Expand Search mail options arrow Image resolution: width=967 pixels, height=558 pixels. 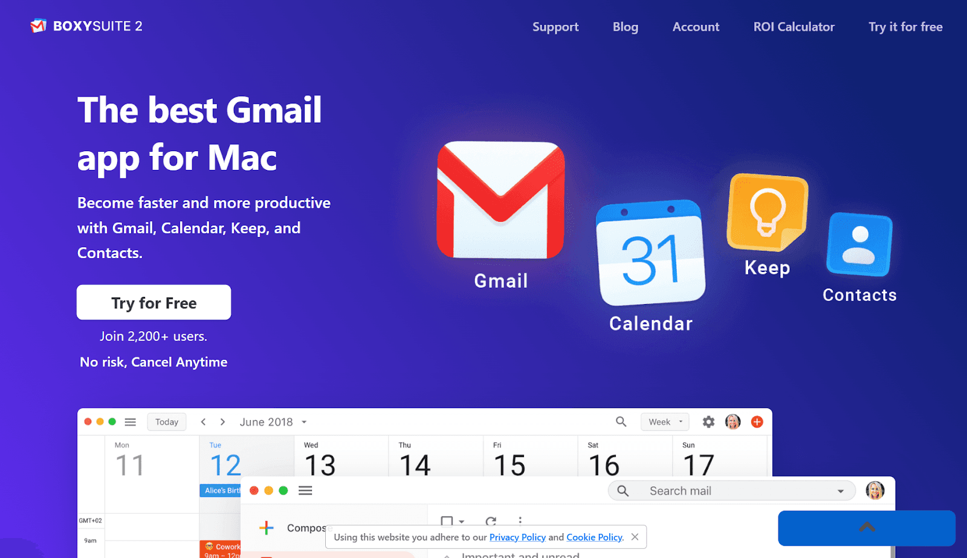[x=840, y=491]
